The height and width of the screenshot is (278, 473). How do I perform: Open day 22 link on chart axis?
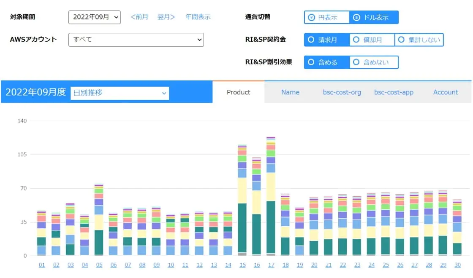(x=343, y=265)
